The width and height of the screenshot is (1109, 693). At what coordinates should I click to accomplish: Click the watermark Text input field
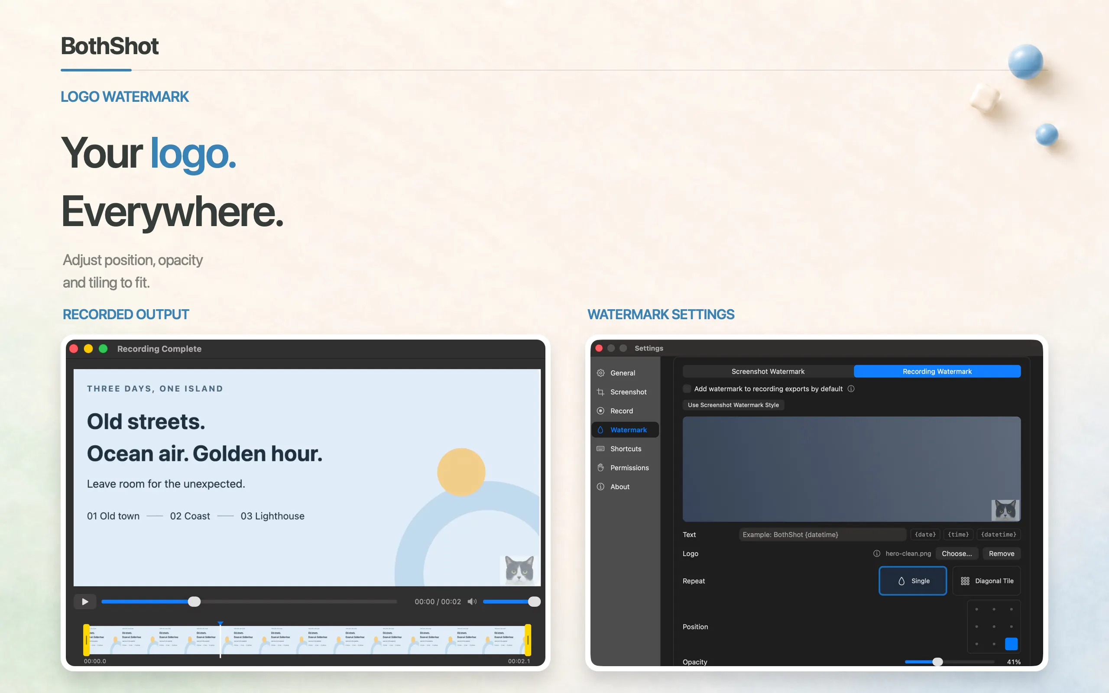823,534
